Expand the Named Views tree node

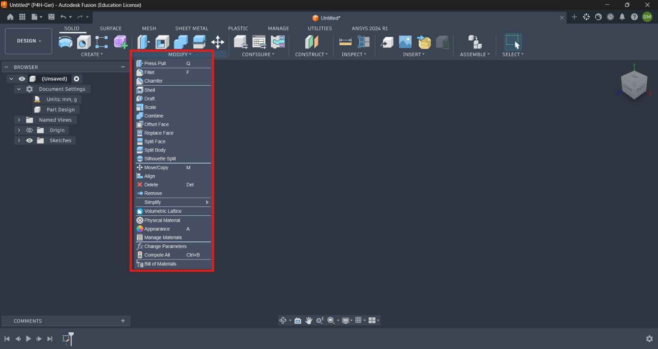19,120
